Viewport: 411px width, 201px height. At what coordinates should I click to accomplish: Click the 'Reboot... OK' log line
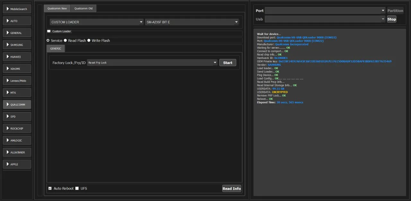point(265,99)
